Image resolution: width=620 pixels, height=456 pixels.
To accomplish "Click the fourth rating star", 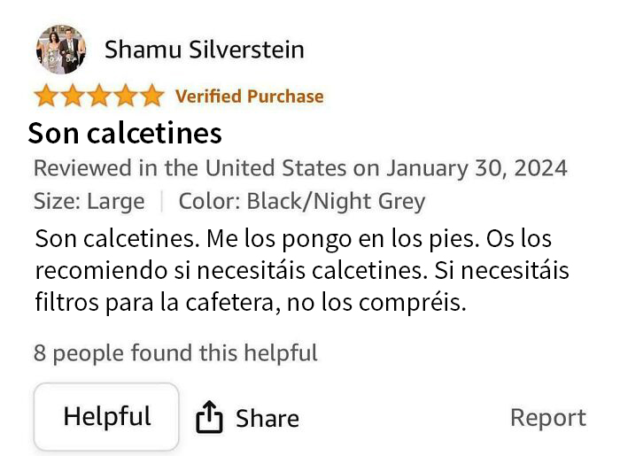I will (126, 96).
